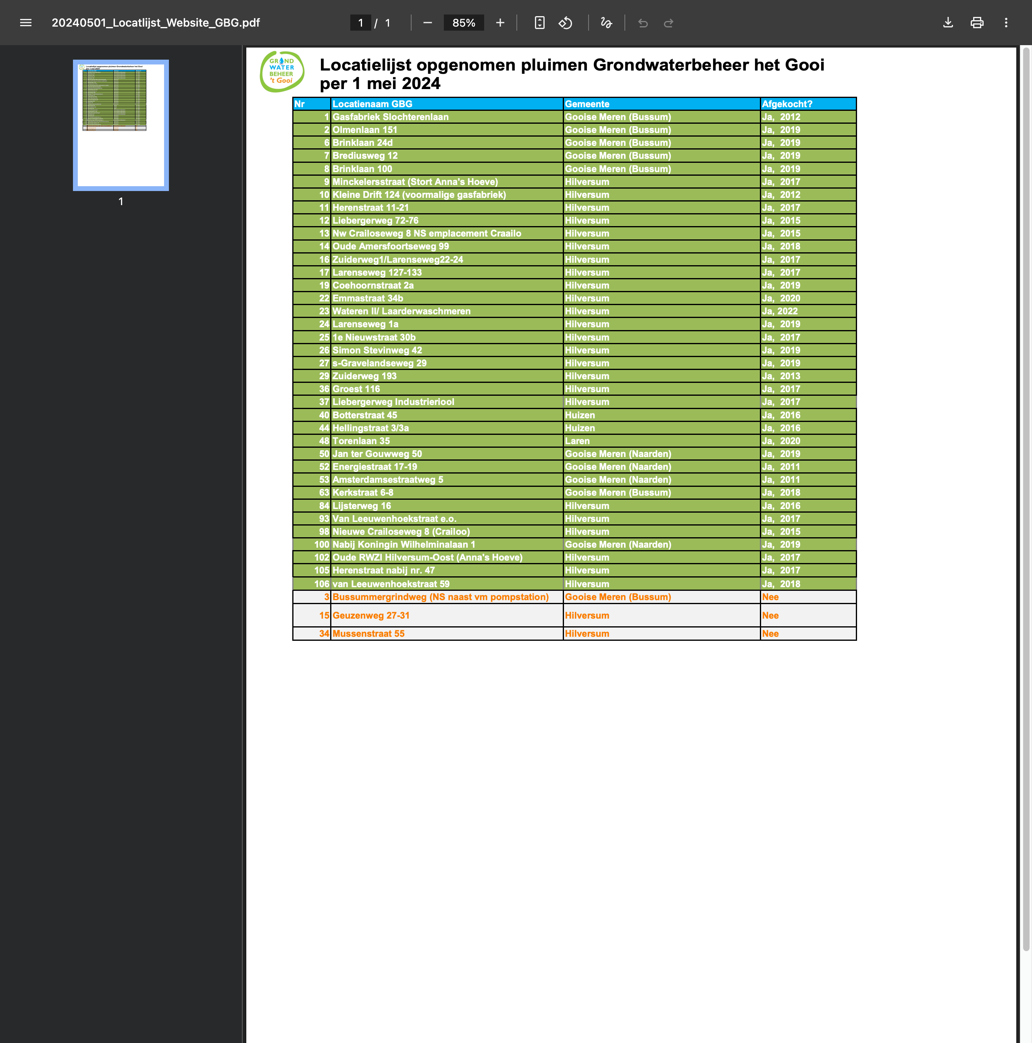
Task: Click the zoom in plus button
Action: point(500,23)
